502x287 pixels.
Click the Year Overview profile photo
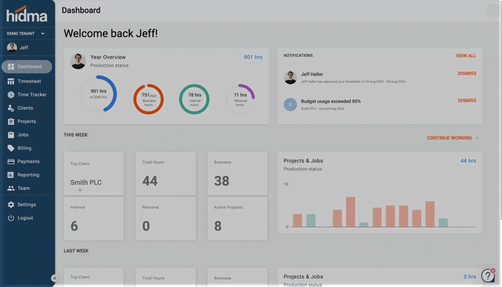point(78,61)
